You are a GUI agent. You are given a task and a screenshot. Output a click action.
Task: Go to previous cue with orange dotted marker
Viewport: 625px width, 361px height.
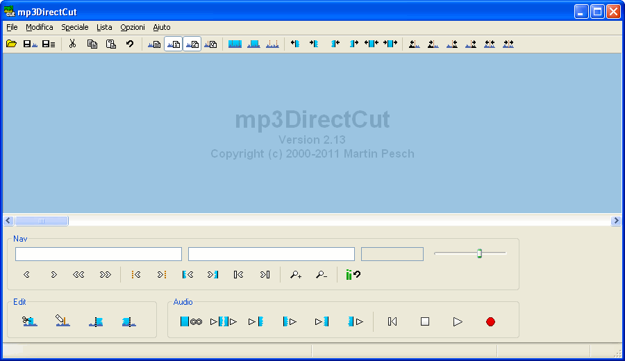click(x=136, y=274)
